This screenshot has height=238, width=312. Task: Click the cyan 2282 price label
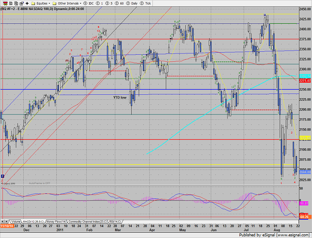pyautogui.click(x=305, y=76)
